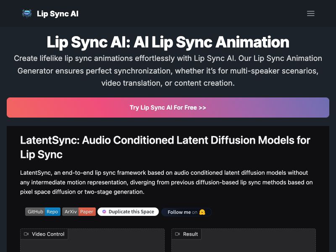Open the hamburger navigation menu
This screenshot has height=252, width=336.
click(311, 13)
